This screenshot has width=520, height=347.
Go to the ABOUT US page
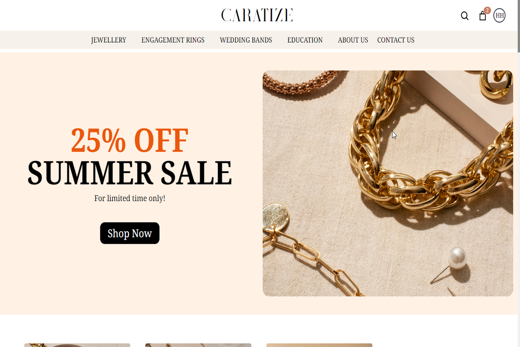pos(353,40)
